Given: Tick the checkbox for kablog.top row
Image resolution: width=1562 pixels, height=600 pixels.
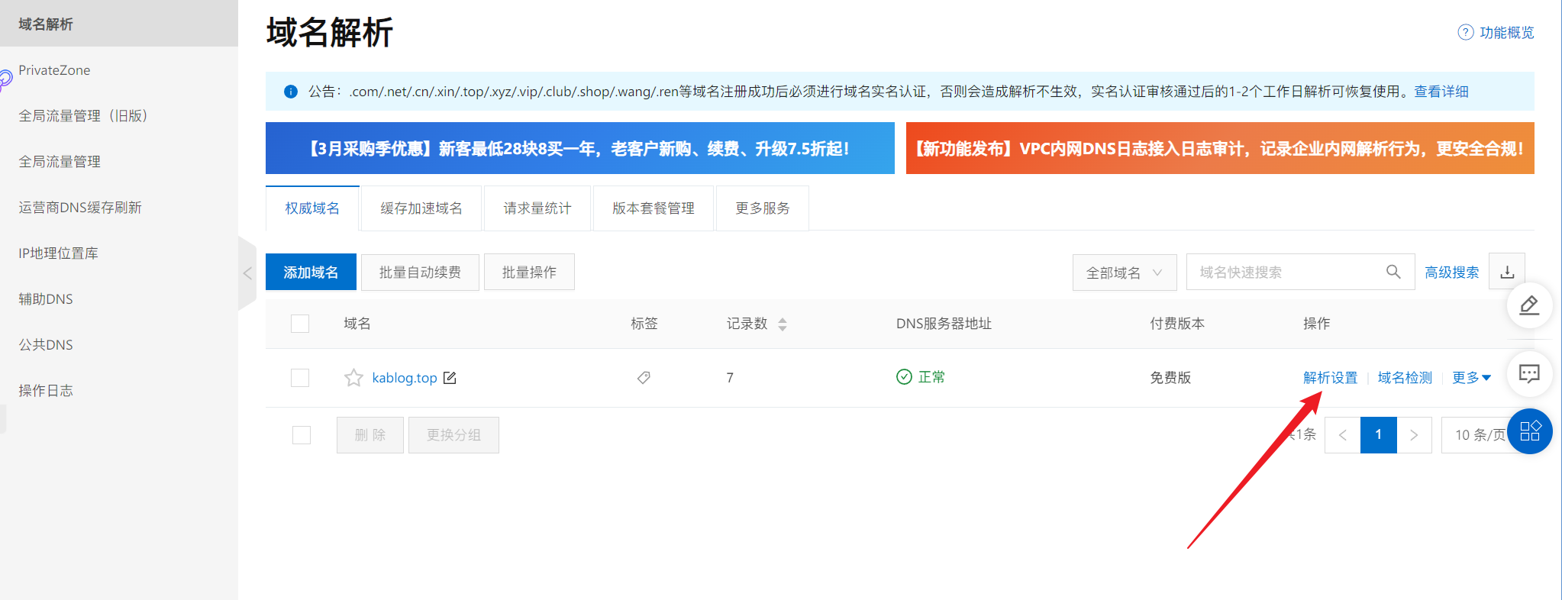Looking at the screenshot, I should point(300,378).
